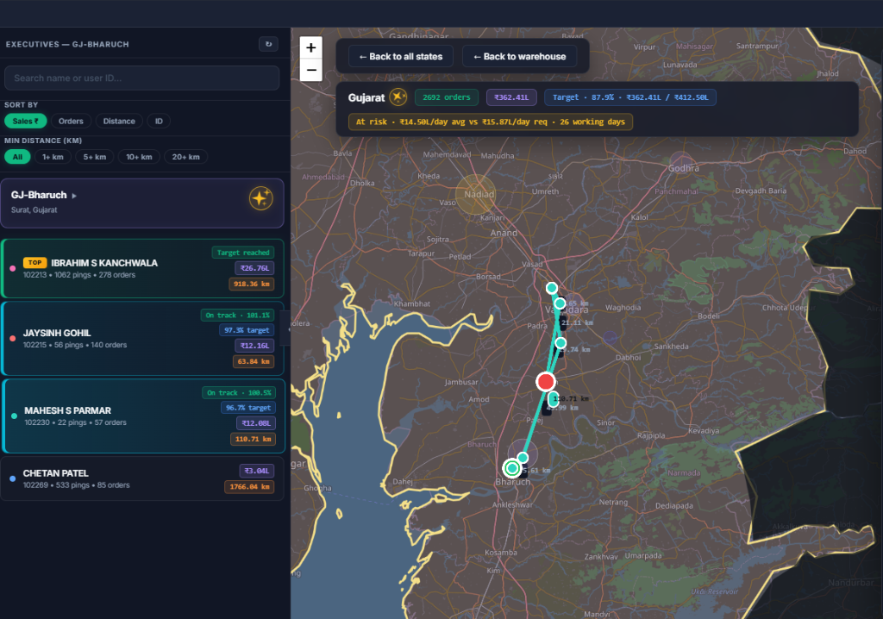Go back to all states
883x619 pixels.
click(401, 56)
